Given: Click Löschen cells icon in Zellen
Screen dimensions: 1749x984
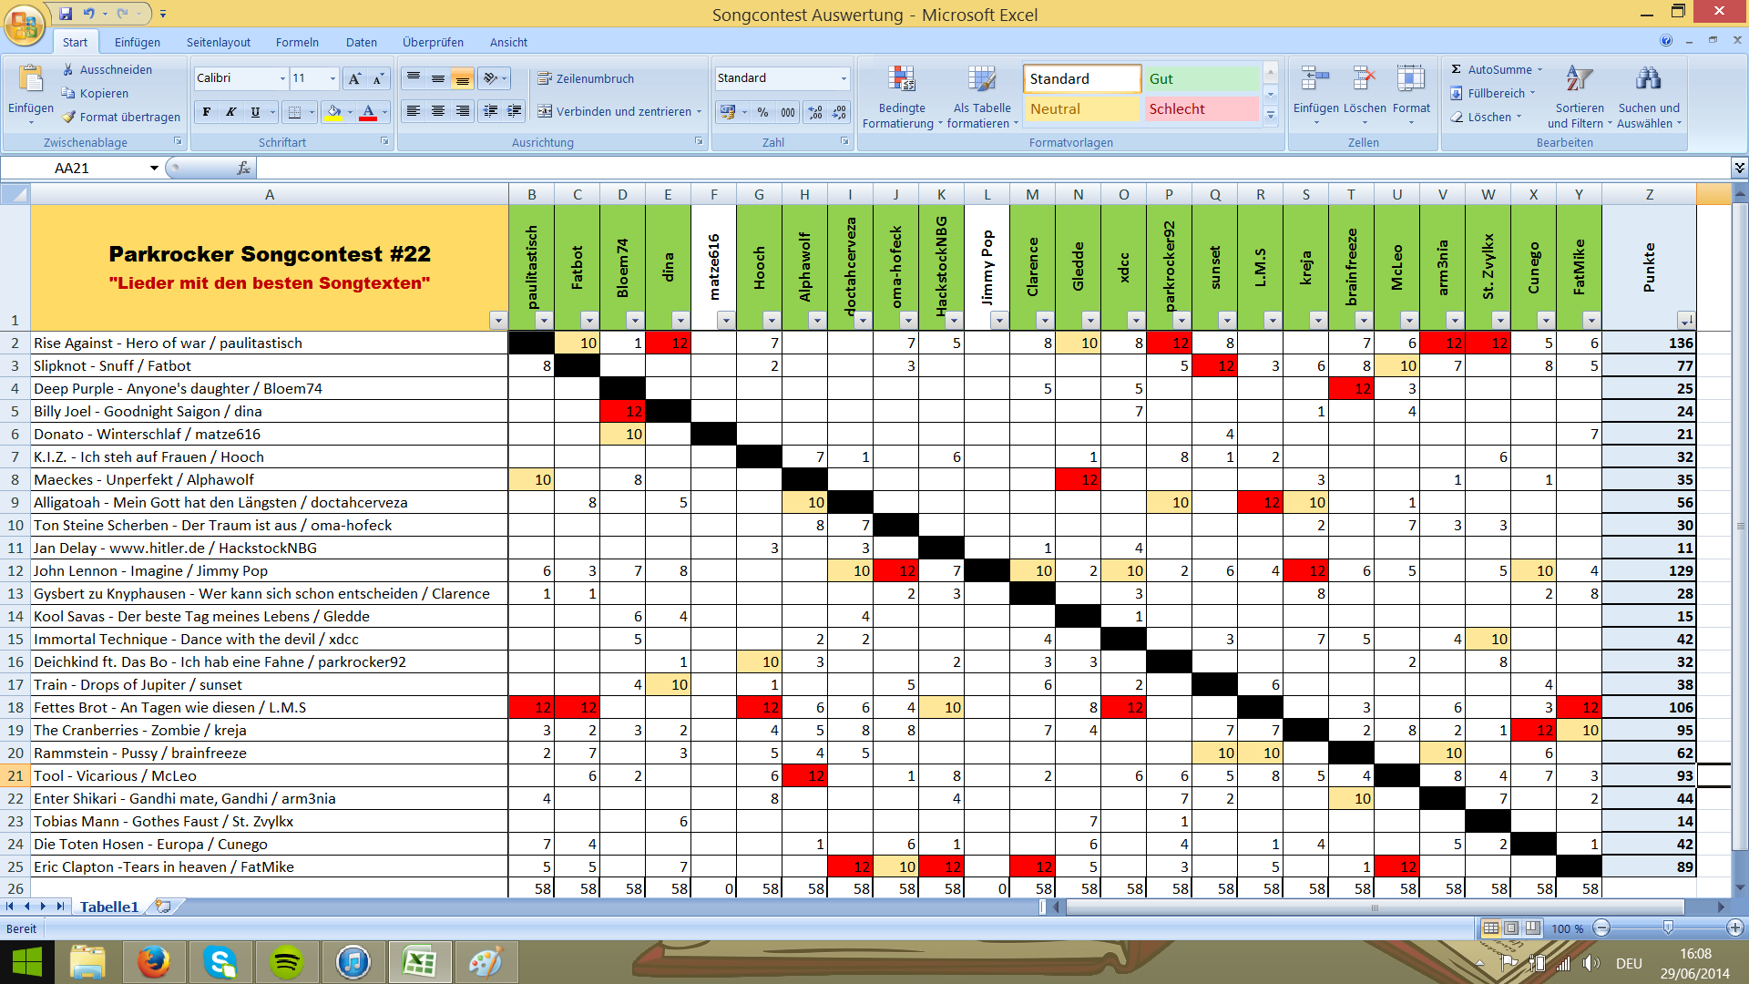Looking at the screenshot, I should point(1364,79).
